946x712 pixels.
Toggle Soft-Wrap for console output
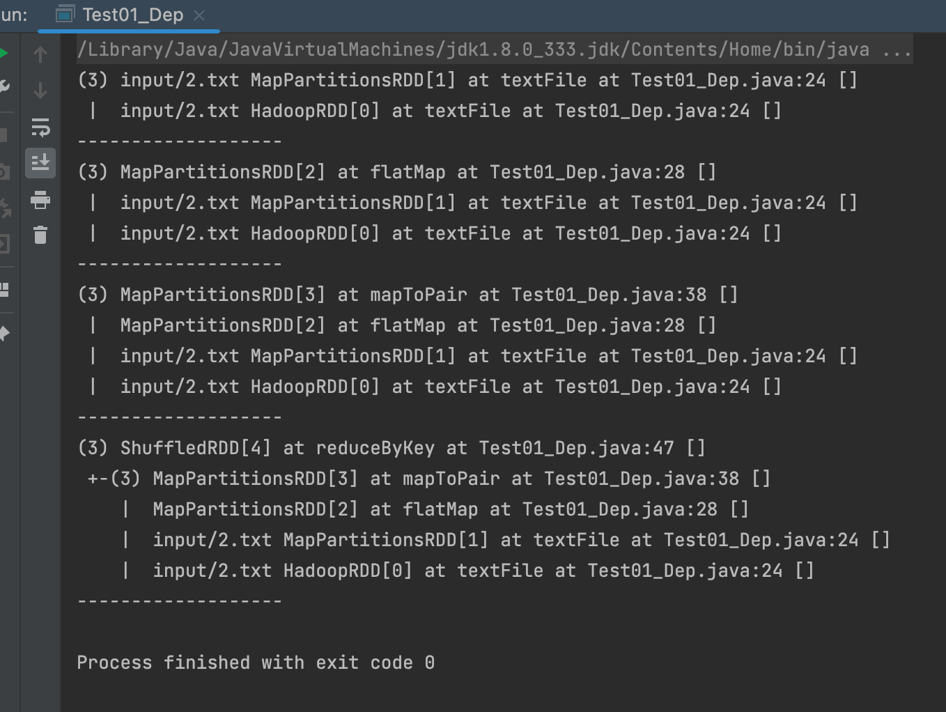[40, 127]
